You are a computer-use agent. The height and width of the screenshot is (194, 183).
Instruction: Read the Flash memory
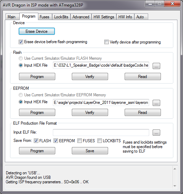[x=143, y=77]
